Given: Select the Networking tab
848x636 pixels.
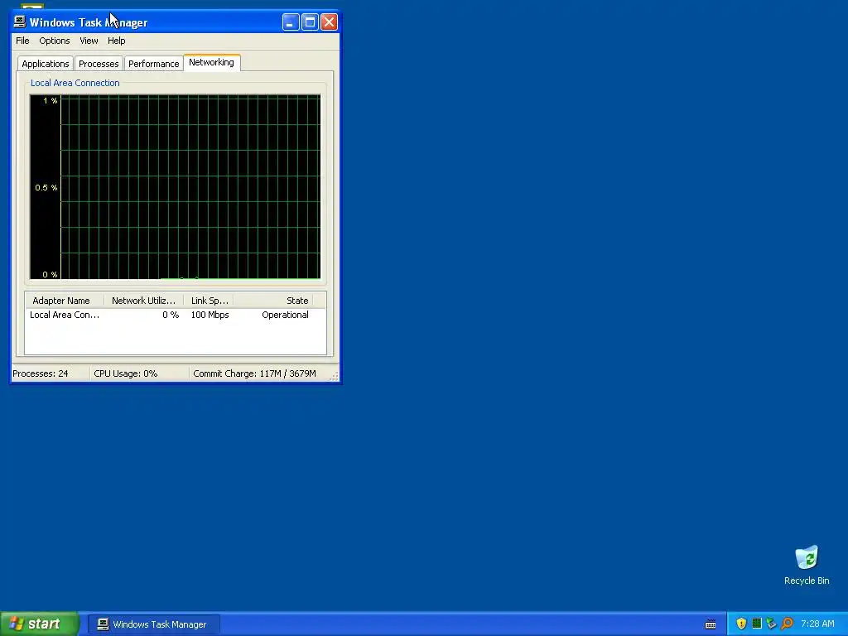Looking at the screenshot, I should coord(211,62).
